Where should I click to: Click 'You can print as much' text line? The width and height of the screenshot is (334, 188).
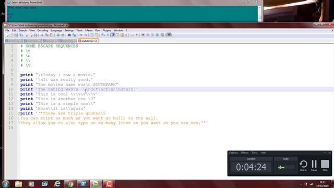point(89,118)
